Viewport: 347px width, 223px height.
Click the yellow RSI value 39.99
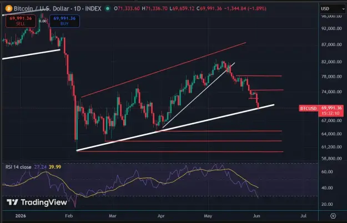coord(55,167)
